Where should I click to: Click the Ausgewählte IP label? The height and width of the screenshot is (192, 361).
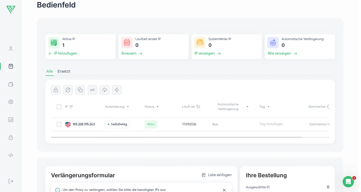click(x=258, y=187)
